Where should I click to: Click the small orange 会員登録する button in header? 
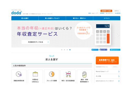(x=106, y=11)
